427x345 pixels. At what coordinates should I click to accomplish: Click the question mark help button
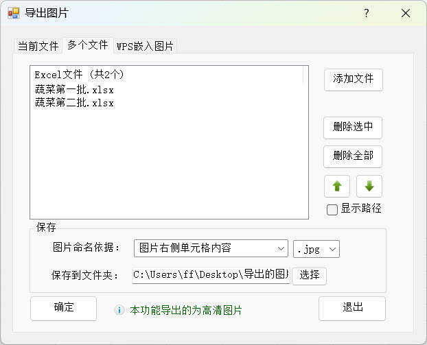(x=366, y=13)
